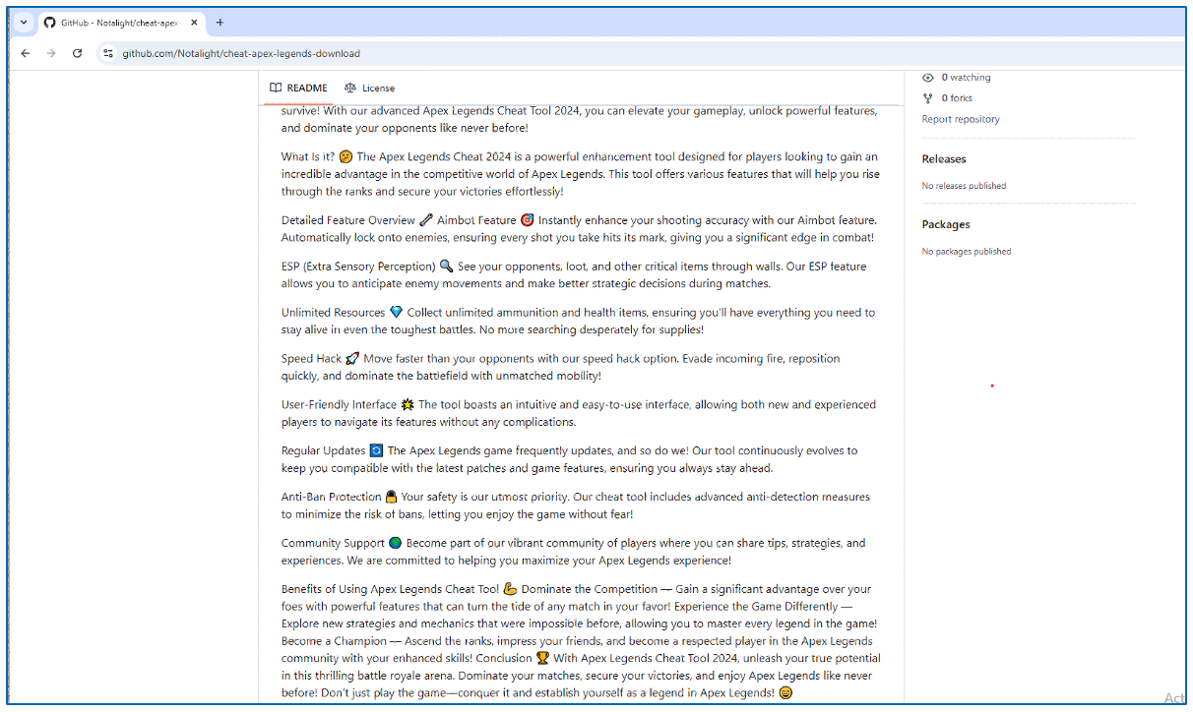Click the Report repository link
Screen dimensions: 1193x712
coord(960,119)
